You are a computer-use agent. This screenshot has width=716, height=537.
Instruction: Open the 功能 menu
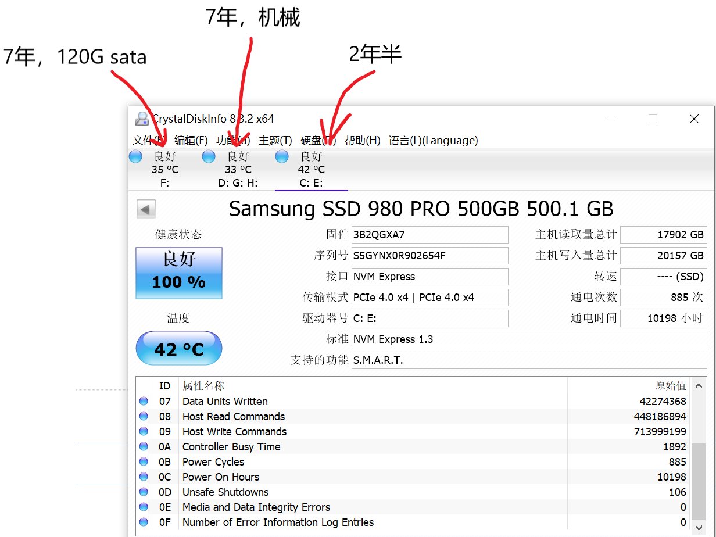233,140
